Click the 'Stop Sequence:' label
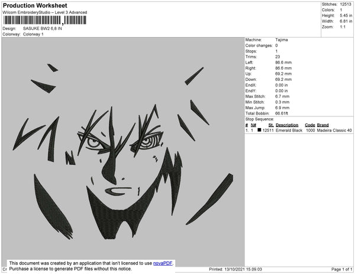Image resolution: width=355 pixels, height=274 pixels. pos(260,119)
